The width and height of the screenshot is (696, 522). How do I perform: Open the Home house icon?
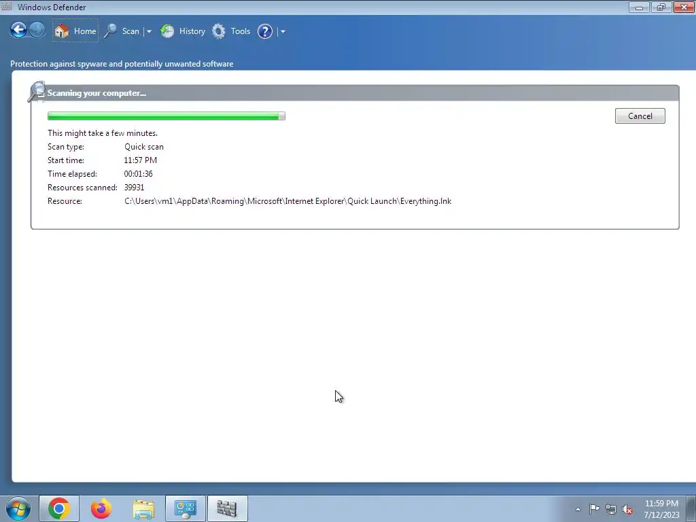pos(62,31)
